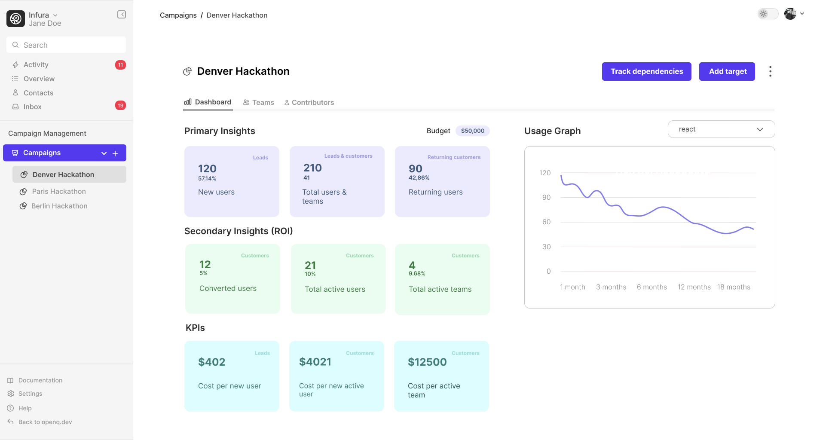Click the Activity badge showing 11
This screenshot has height=440, width=838.
tap(120, 65)
